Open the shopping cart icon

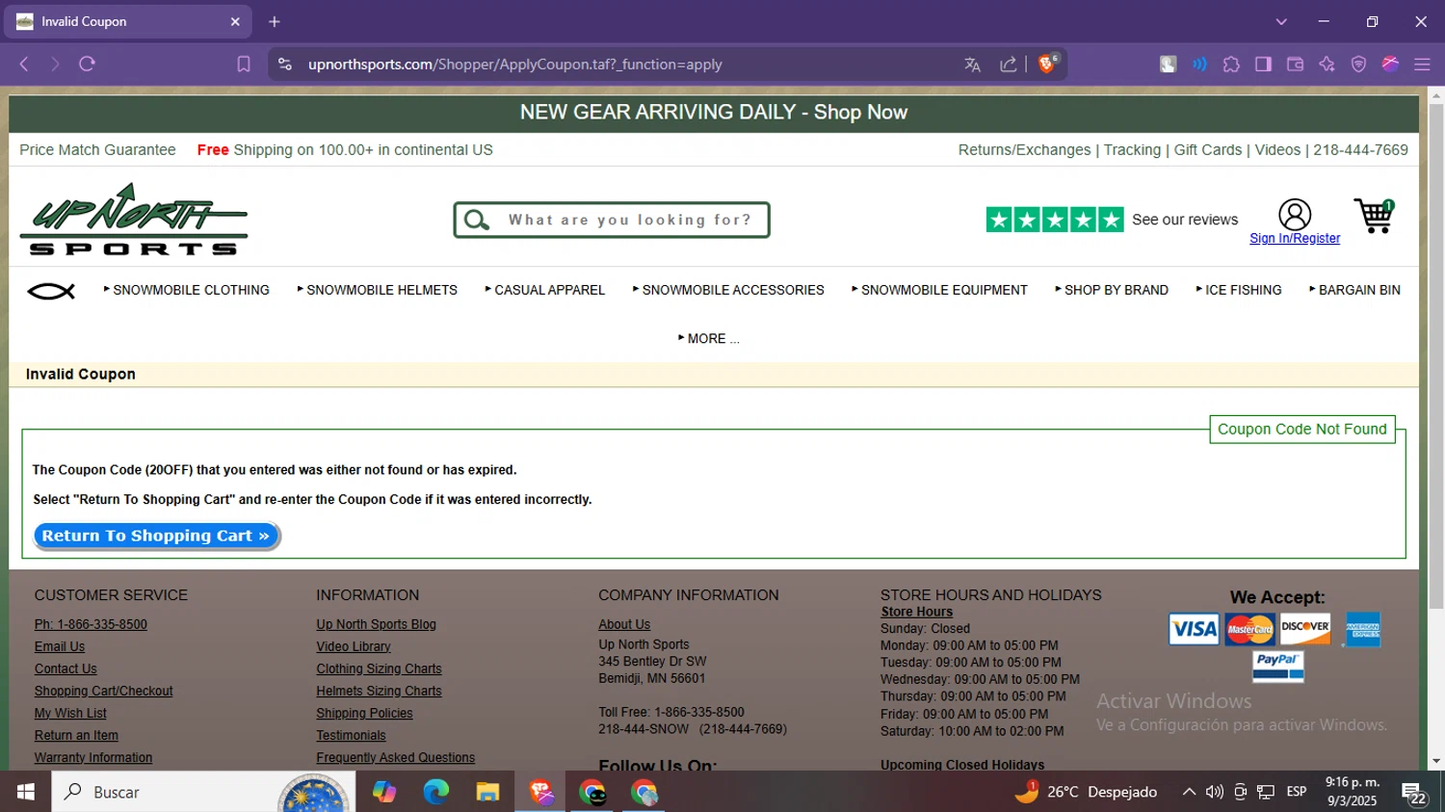click(1375, 216)
